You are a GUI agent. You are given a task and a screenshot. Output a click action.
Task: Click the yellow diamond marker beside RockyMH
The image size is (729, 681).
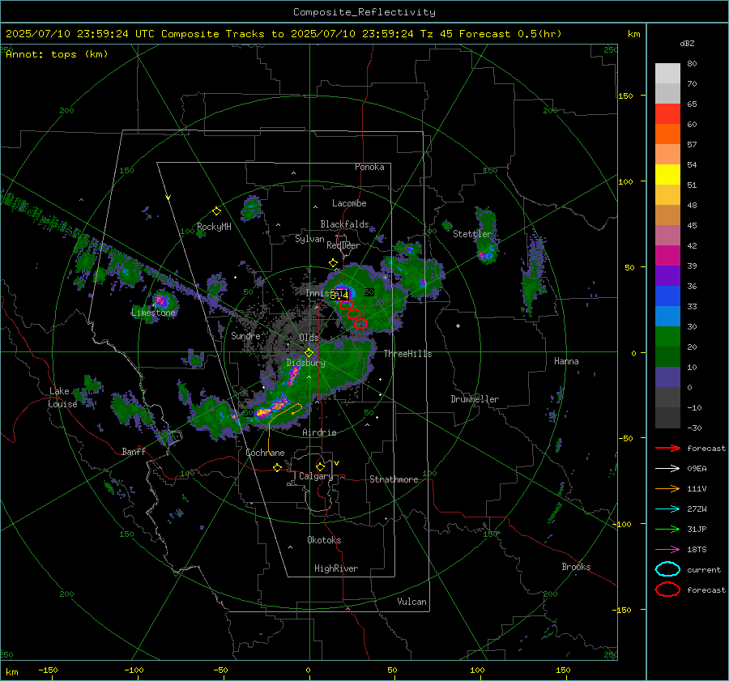coord(216,211)
